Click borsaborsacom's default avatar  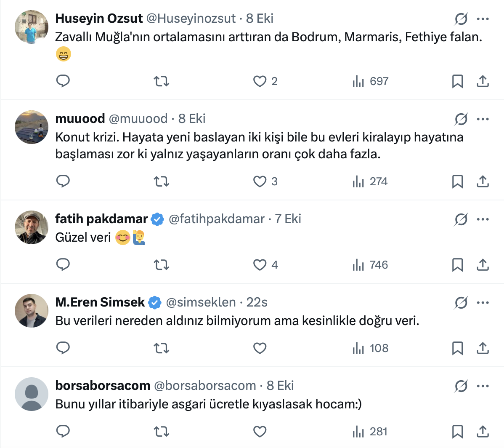(32, 394)
